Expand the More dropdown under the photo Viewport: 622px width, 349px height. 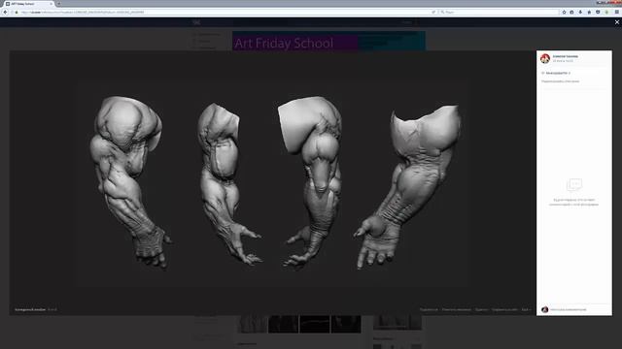[x=526, y=310]
